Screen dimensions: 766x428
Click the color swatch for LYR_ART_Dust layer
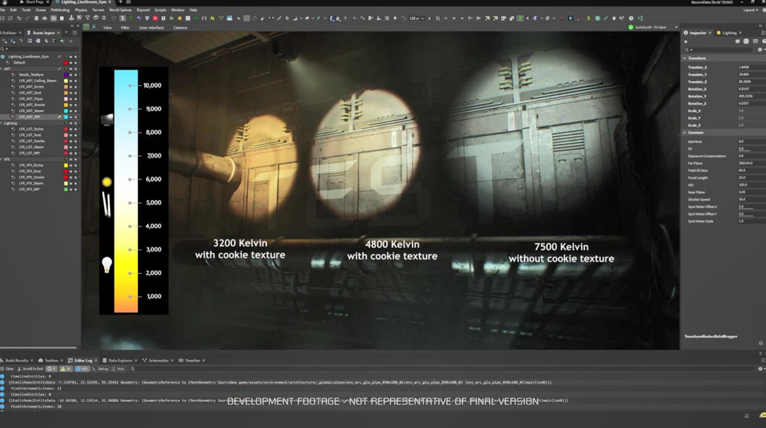point(66,93)
